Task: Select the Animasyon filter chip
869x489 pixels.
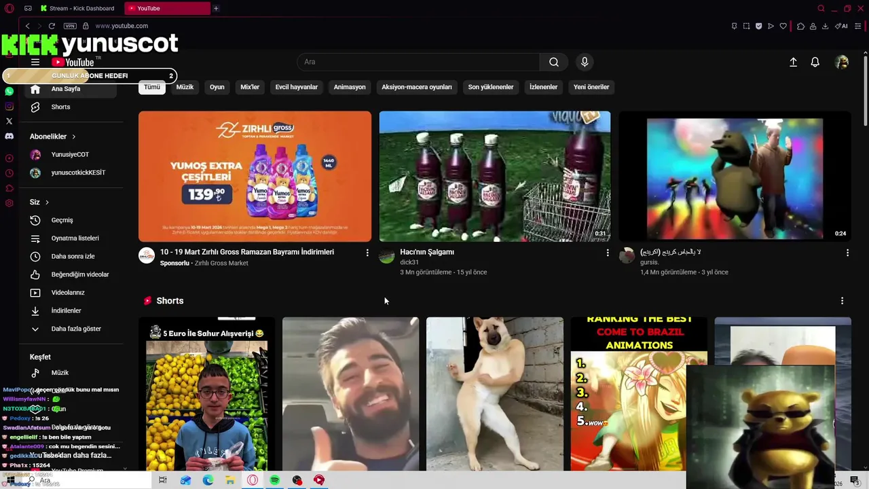Action: (x=350, y=87)
